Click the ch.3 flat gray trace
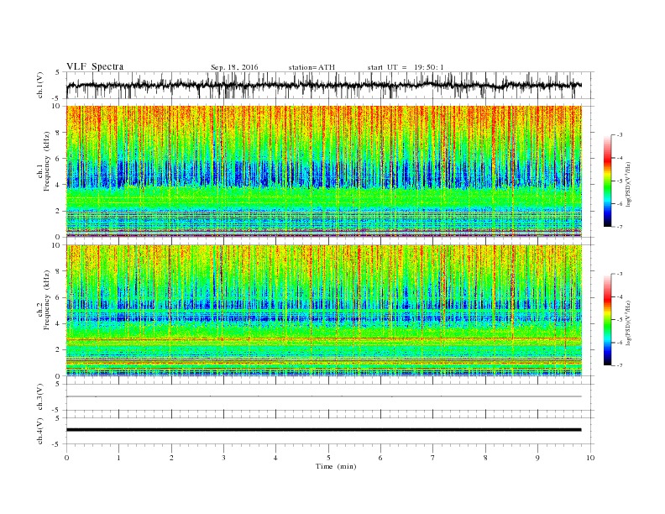Image resolution: width=665 pixels, height=514 pixels. (323, 396)
